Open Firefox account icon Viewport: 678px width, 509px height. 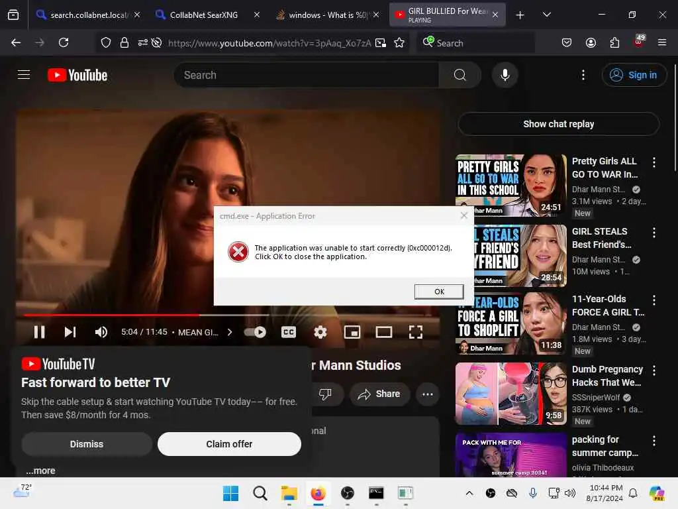tap(591, 42)
